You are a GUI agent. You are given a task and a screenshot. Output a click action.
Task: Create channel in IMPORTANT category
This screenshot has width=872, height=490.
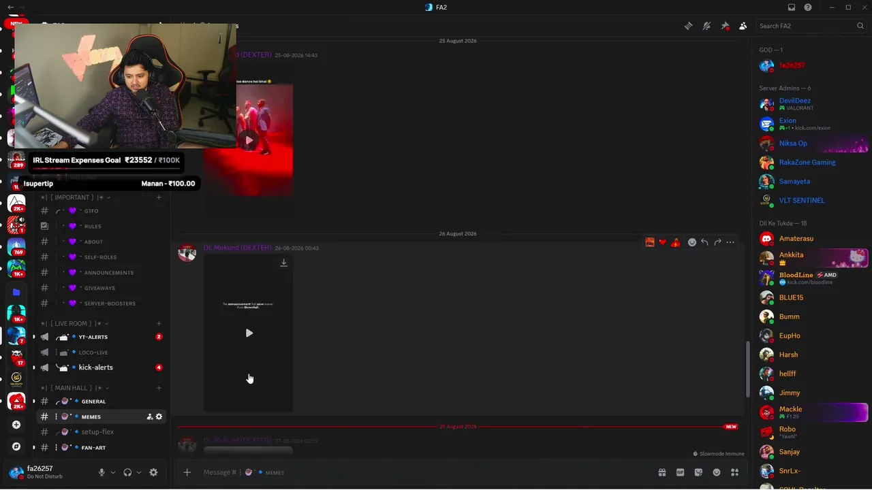[x=159, y=197]
